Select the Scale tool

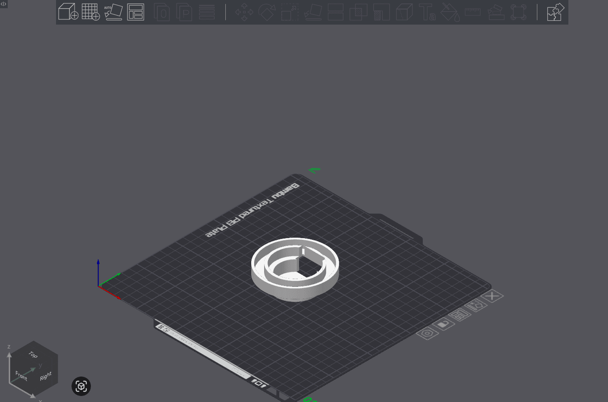[x=290, y=12]
